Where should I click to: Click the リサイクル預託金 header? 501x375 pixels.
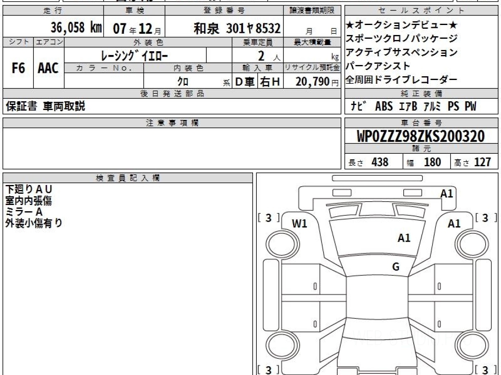coord(313,67)
